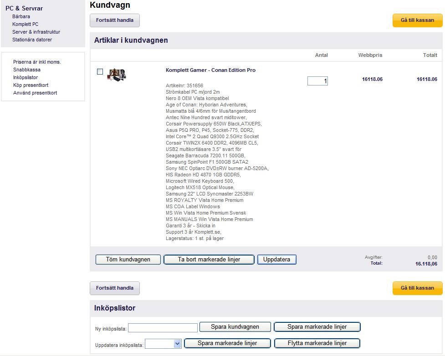The width and height of the screenshot is (445, 356).
Task: Click the Antal quantity input field
Action: coord(317,81)
